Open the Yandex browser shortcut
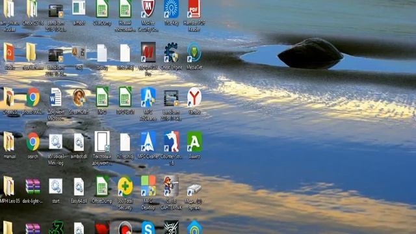Screen dimensions: 416x234 [x=194, y=97]
